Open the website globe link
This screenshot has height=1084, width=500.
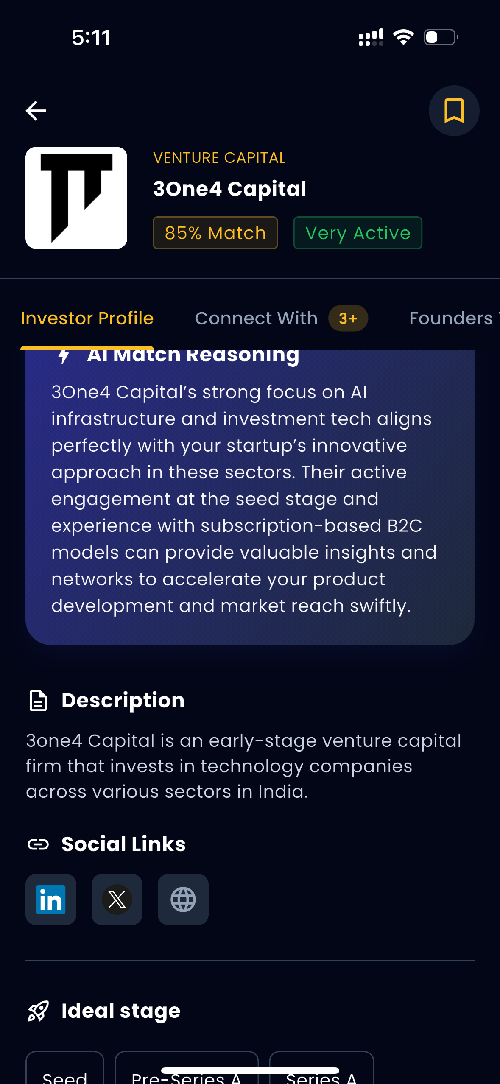[x=183, y=899]
